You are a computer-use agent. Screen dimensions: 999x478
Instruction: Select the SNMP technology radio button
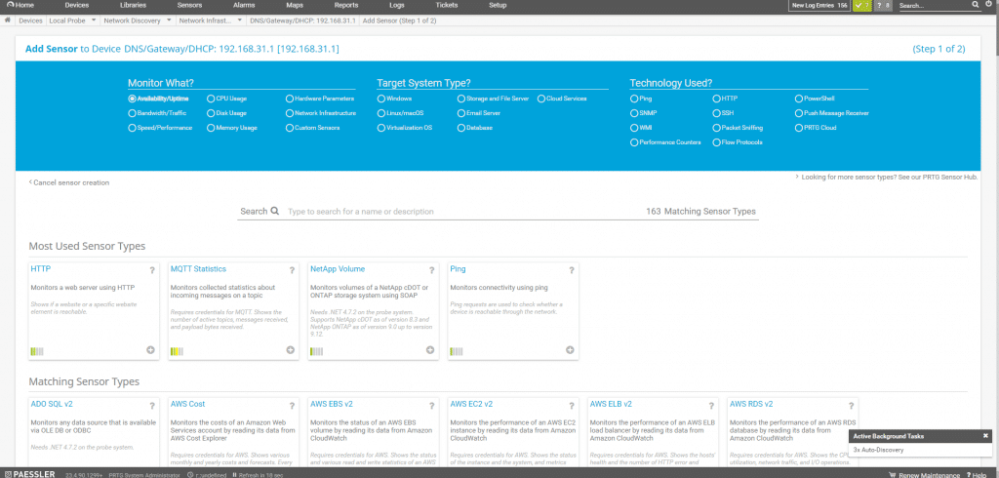coord(634,113)
